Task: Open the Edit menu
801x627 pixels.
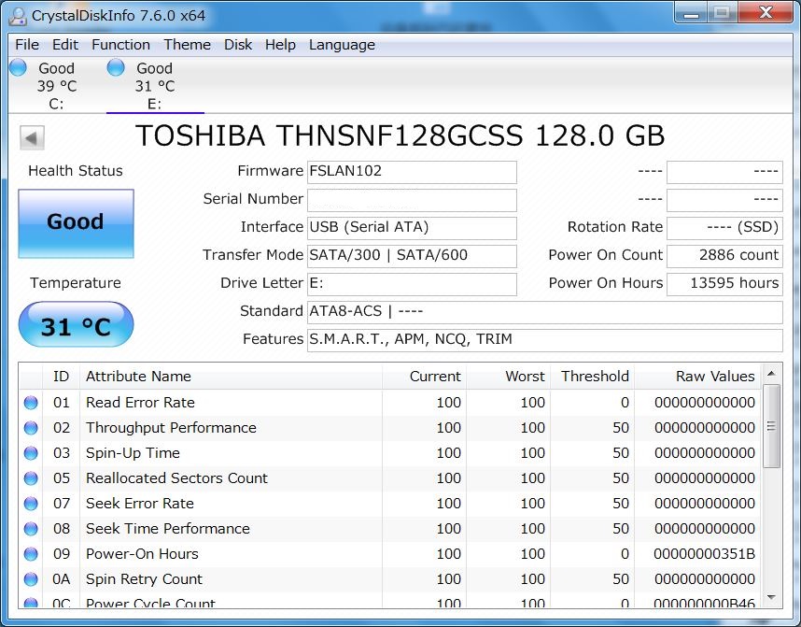Action: click(x=65, y=45)
